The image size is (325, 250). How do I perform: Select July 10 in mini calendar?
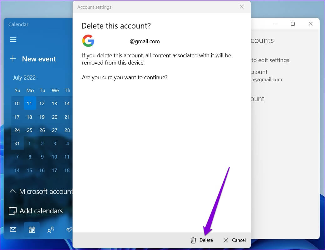click(17, 103)
